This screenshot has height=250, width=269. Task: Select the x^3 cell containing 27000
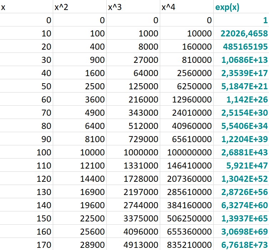point(133,60)
